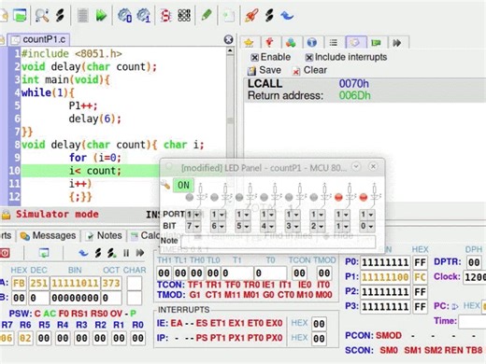Image resolution: width=486 pixels, height=364 pixels.
Task: Open the green flag tab in right panel
Action: pos(376,42)
